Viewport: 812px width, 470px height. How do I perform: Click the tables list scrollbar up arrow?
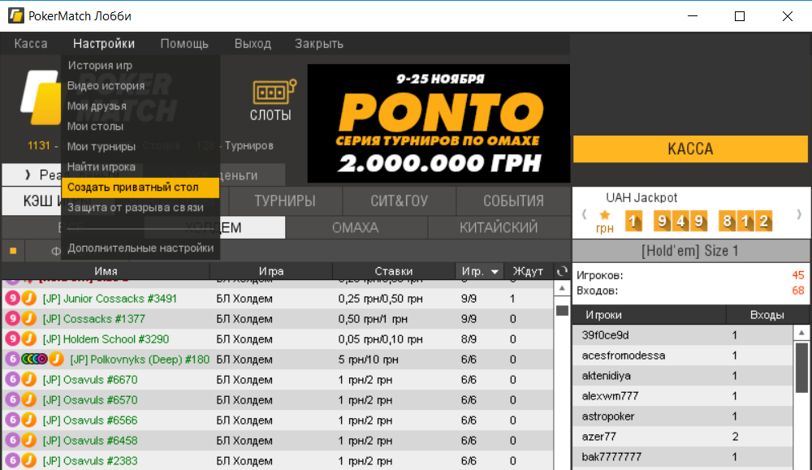(x=562, y=289)
